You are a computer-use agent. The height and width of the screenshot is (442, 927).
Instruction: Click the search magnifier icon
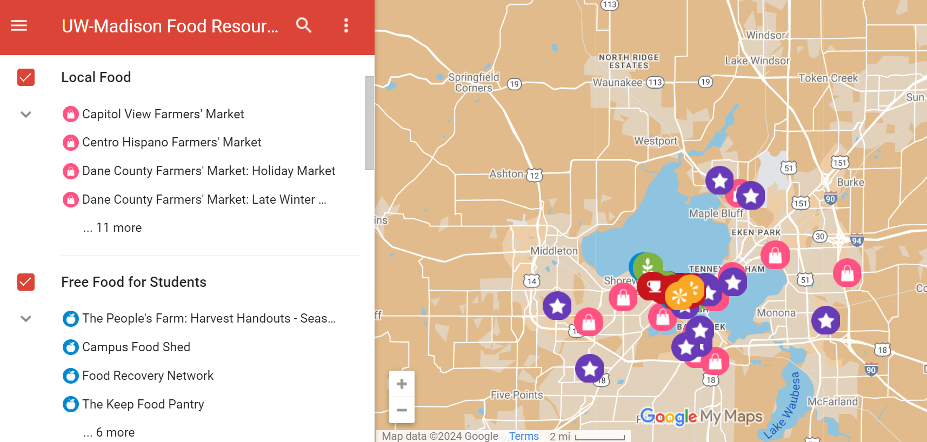point(304,25)
